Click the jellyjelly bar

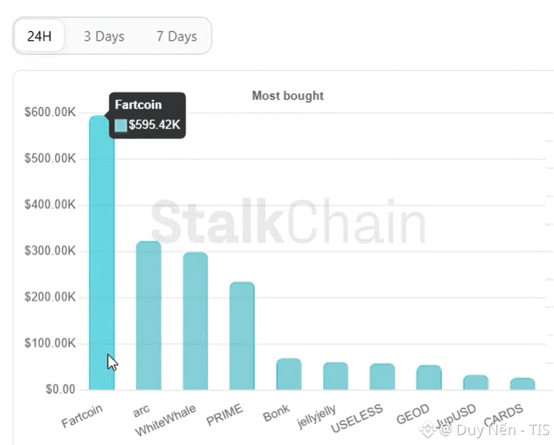[335, 376]
